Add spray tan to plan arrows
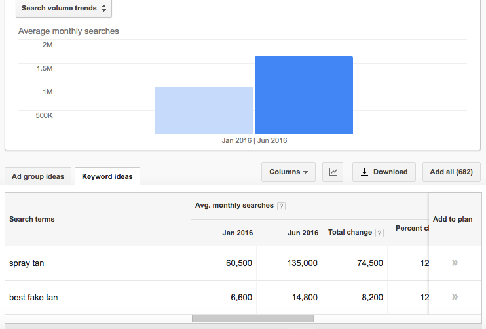This screenshot has width=486, height=329. pos(455,263)
